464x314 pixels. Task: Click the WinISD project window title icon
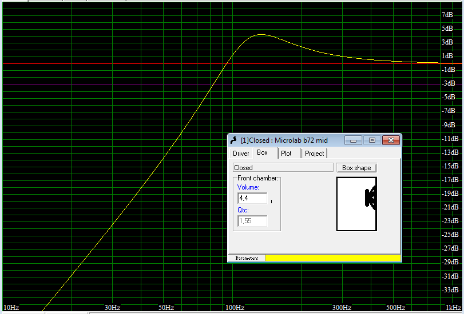coord(234,140)
